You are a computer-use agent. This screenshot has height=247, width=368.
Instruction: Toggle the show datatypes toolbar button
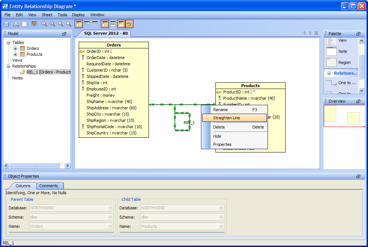click(x=105, y=24)
